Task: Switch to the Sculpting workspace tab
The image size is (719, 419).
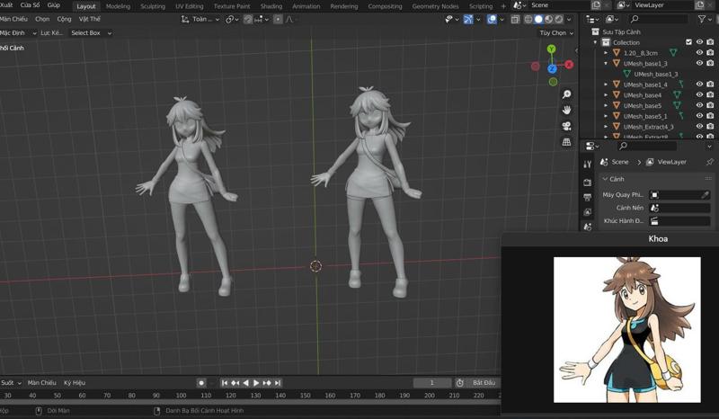Action: [x=153, y=6]
